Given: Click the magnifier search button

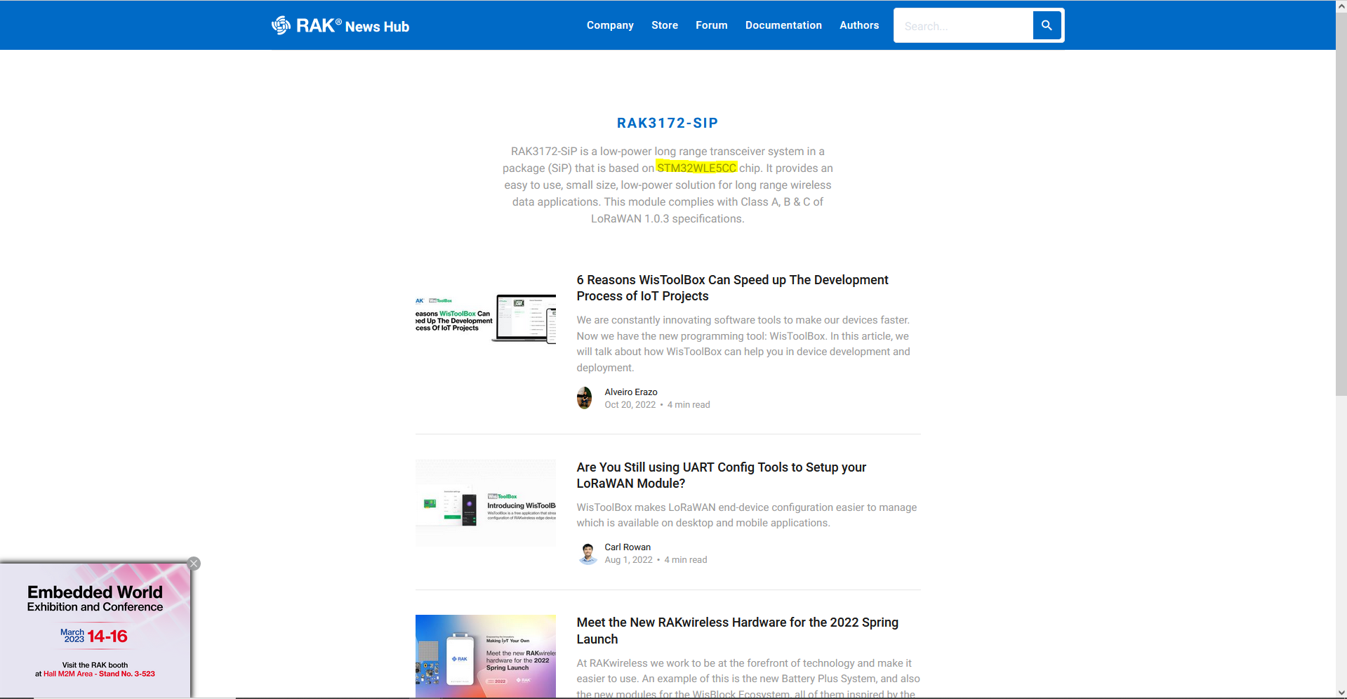Looking at the screenshot, I should coord(1047,25).
